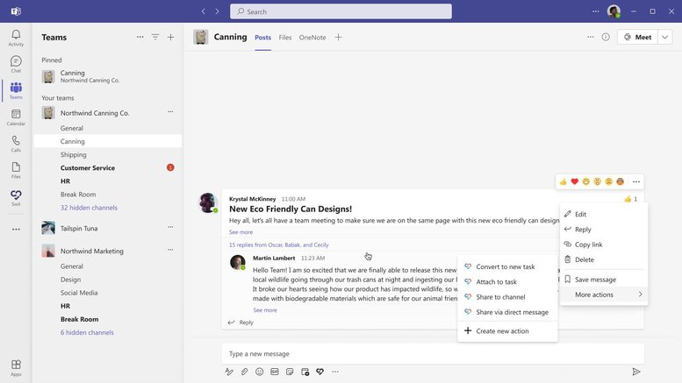
Task: Expand the Meet dropdown arrow
Action: [664, 38]
